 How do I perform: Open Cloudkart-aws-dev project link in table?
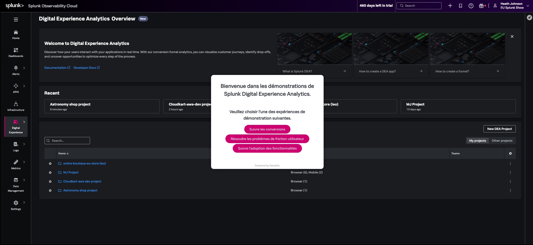pos(82,181)
